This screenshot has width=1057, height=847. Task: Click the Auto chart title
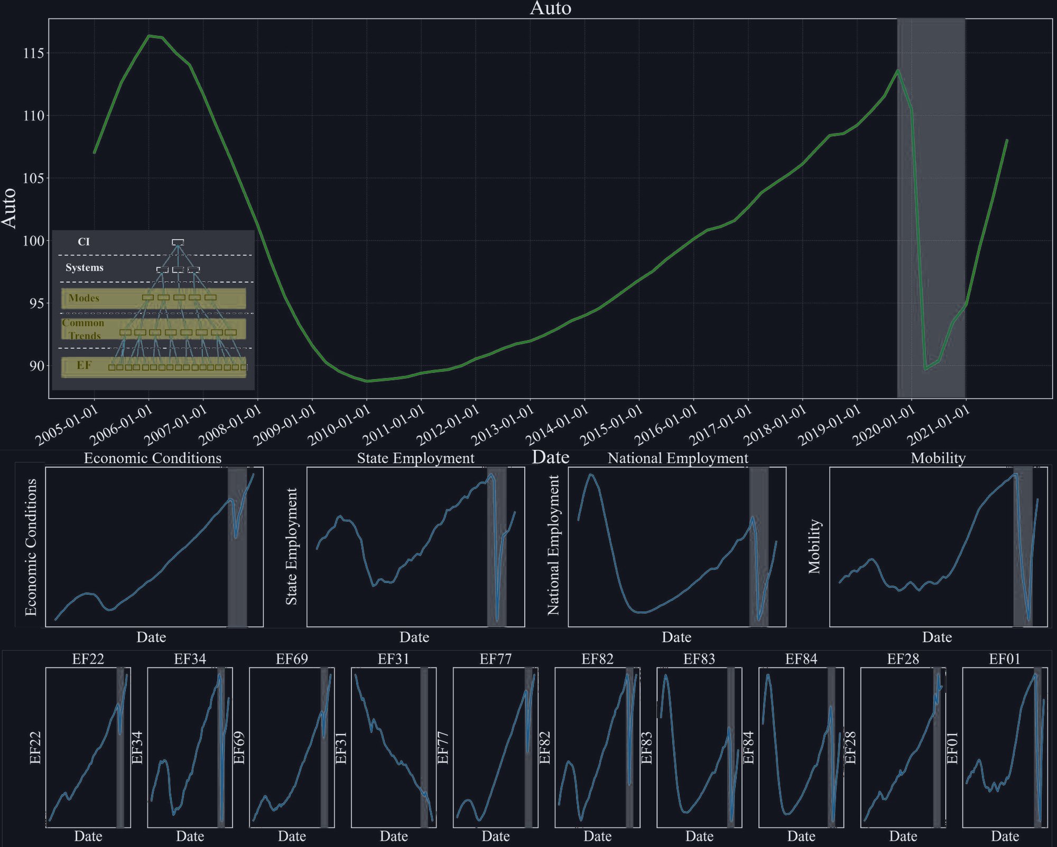551,8
